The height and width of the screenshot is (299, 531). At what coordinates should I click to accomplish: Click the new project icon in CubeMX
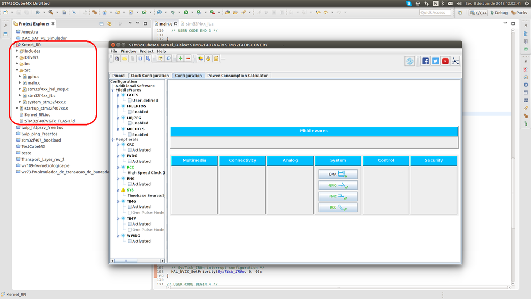116,59
